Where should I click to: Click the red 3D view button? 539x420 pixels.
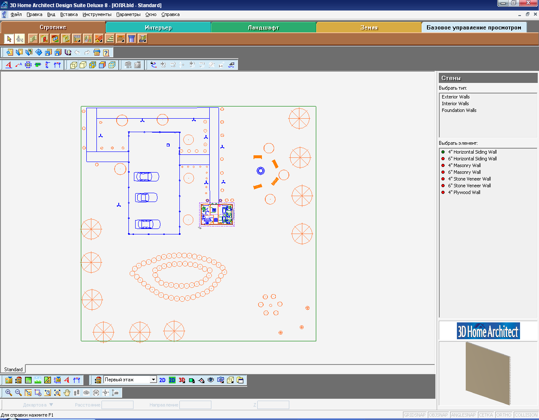point(182,380)
